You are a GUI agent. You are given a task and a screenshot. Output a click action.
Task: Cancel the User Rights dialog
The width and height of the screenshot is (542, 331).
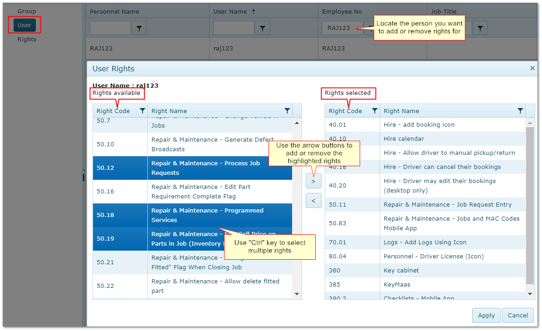(518, 315)
